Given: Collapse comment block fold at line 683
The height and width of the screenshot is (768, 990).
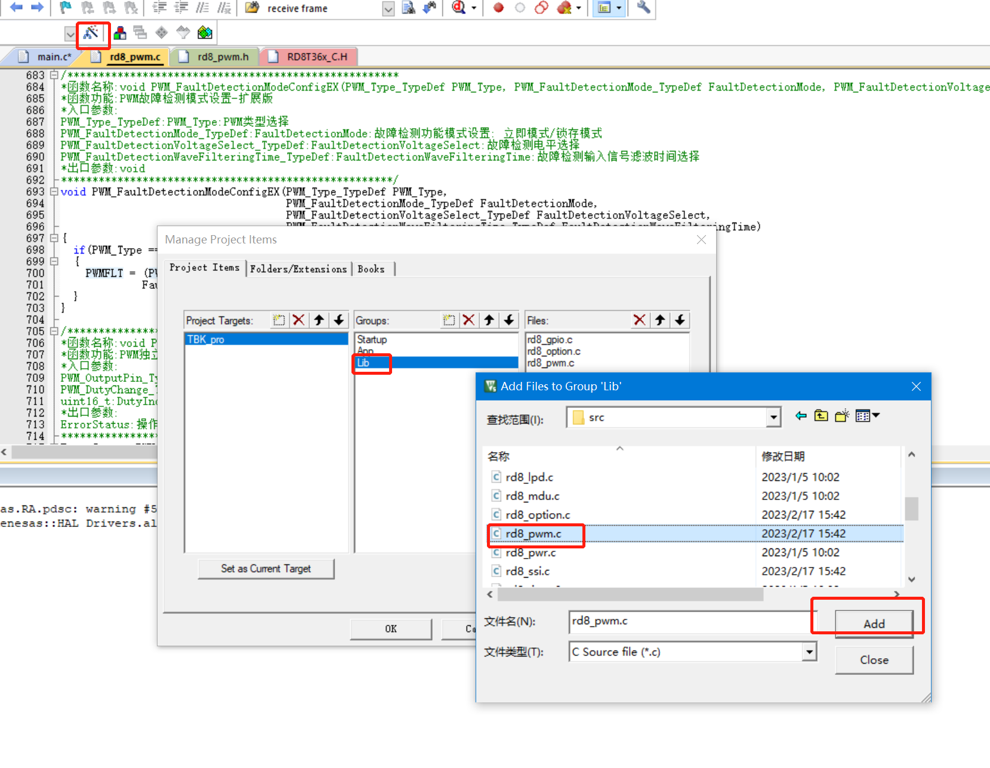Looking at the screenshot, I should pos(54,75).
